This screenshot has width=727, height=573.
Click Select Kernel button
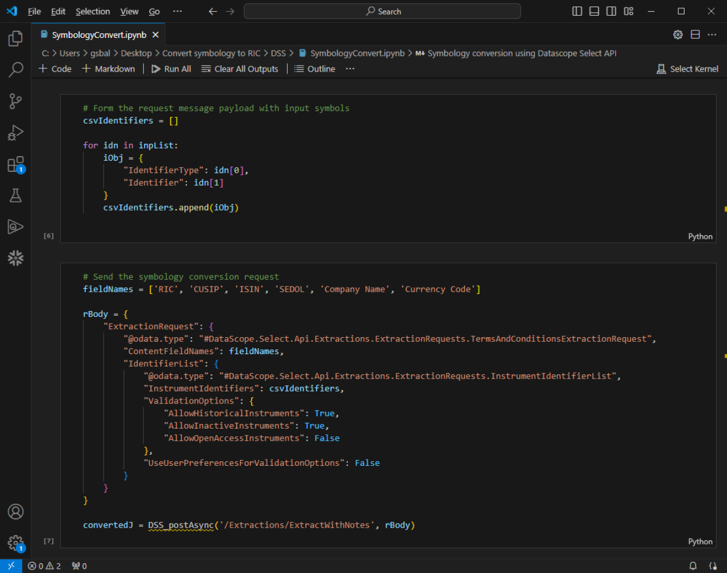[x=687, y=69]
